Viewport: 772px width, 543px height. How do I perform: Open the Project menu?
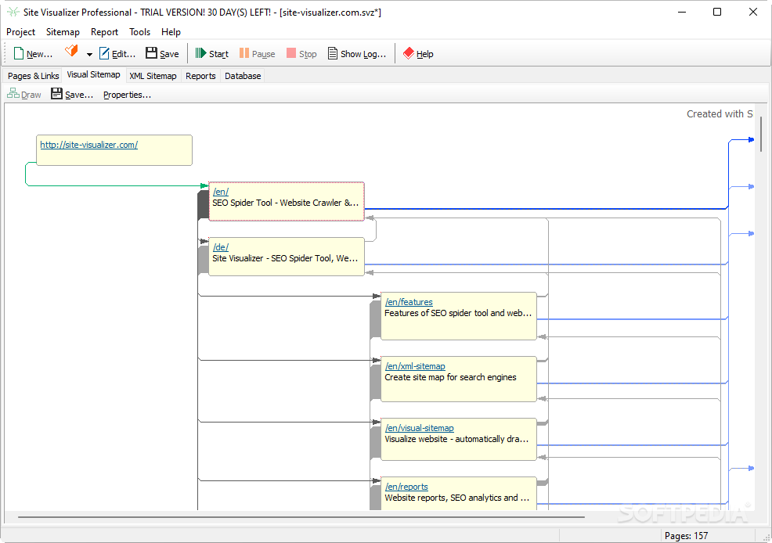(20, 32)
